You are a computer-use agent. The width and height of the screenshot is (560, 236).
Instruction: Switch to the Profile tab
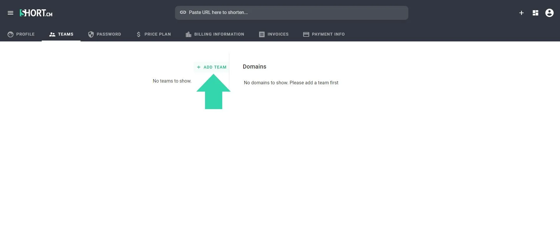click(21, 34)
